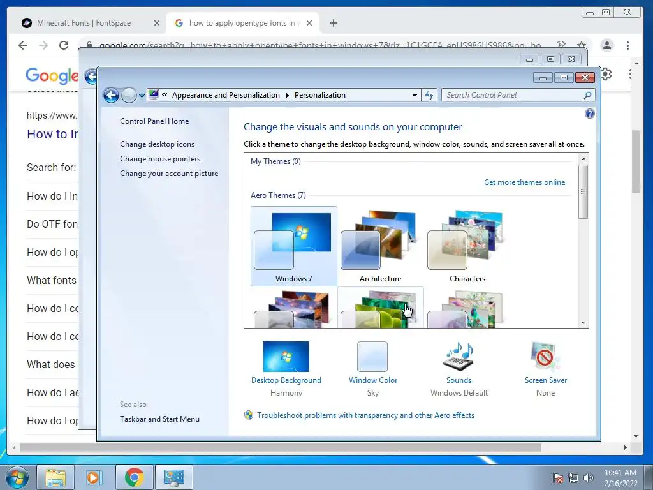Switch to how to apply opentype fonts tab
This screenshot has height=490, width=653.
[x=242, y=23]
